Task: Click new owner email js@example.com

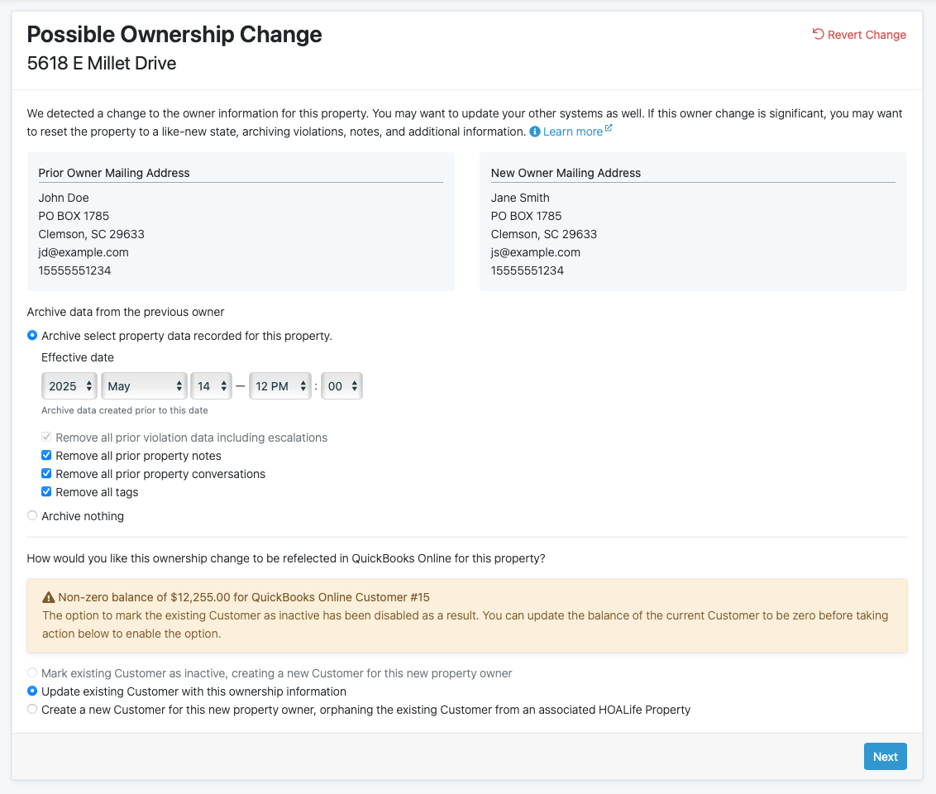Action: pyautogui.click(x=536, y=252)
